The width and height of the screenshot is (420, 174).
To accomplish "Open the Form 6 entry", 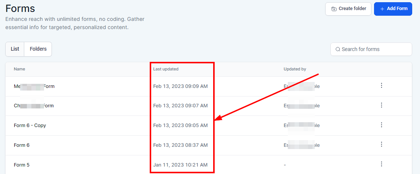I will [x=22, y=145].
